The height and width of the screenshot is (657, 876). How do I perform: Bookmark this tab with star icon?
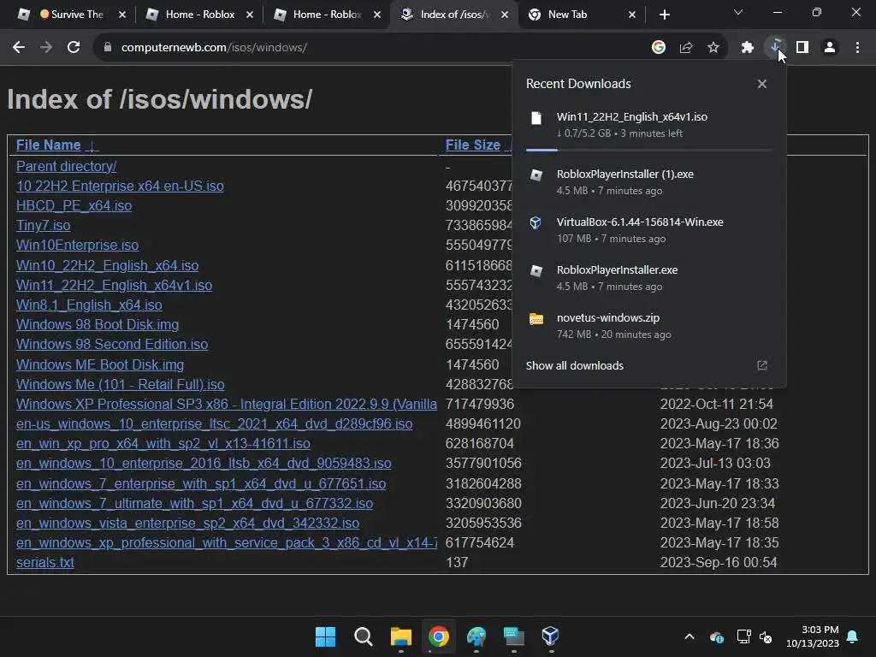(x=713, y=48)
